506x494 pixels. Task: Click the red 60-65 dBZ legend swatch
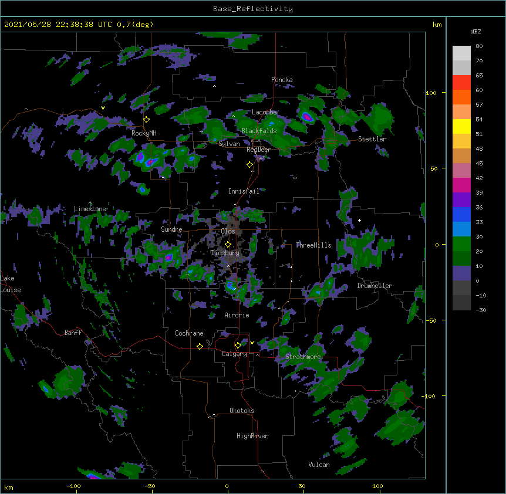(x=461, y=83)
